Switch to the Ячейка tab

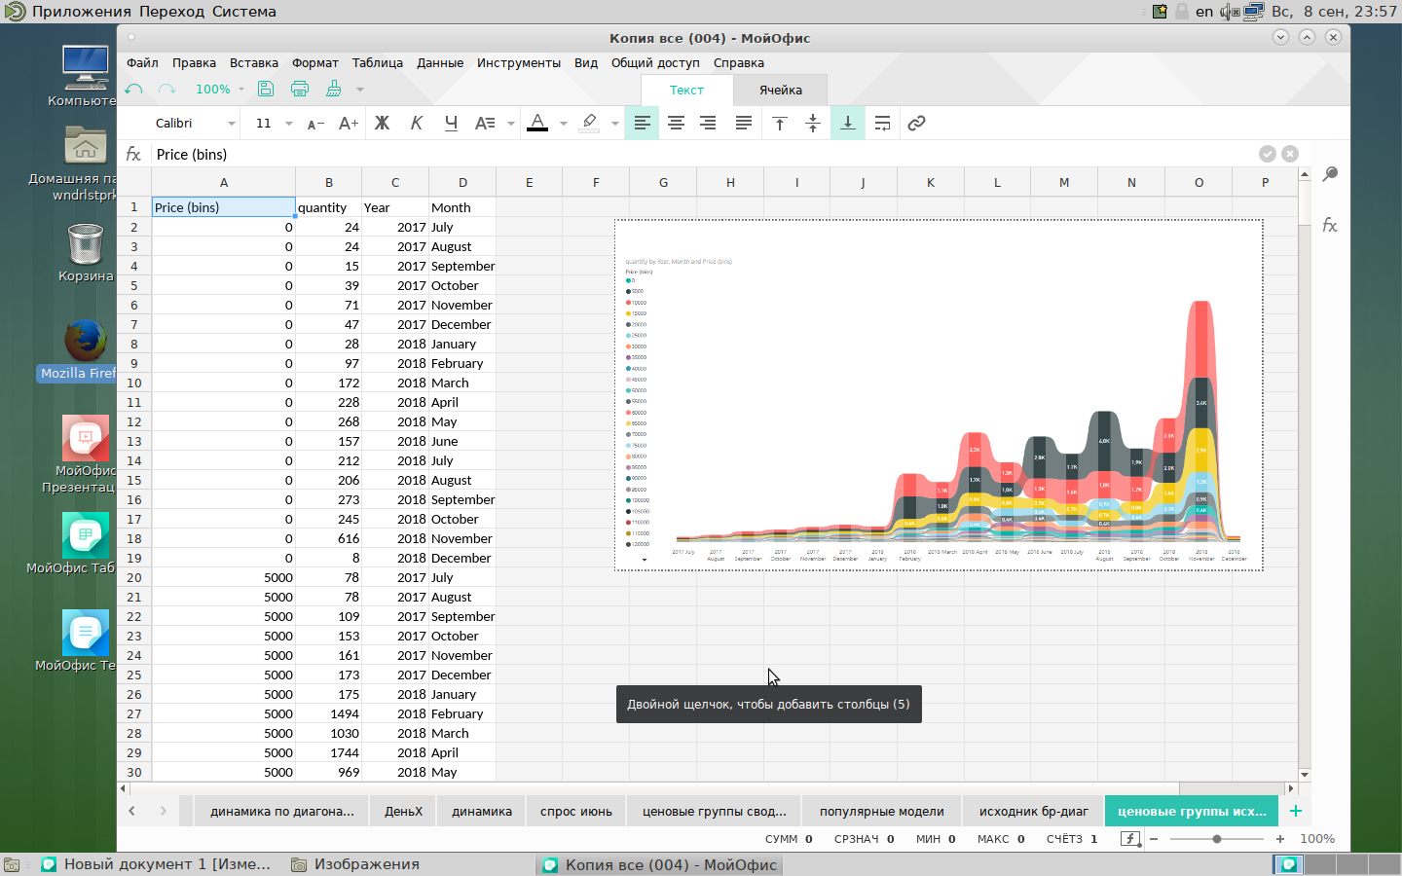point(781,91)
